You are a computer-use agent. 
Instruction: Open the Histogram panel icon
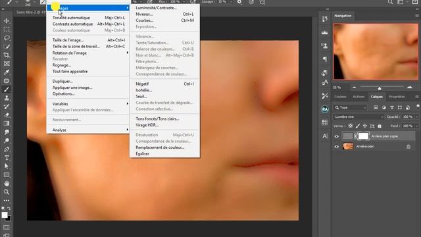[x=324, y=32]
